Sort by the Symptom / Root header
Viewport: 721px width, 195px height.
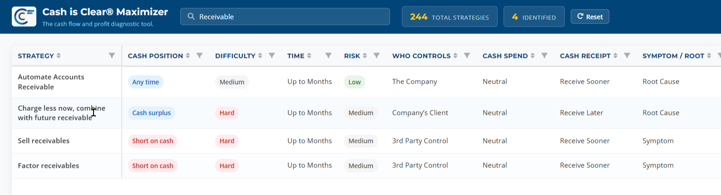[673, 56]
